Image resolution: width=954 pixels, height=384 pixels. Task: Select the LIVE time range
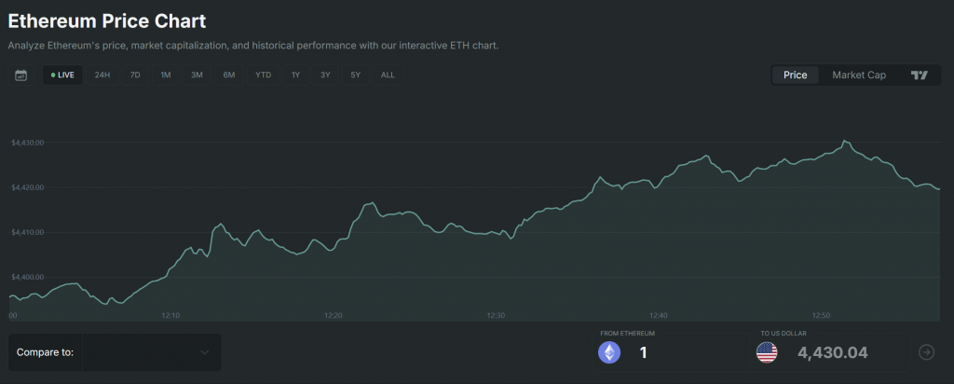point(62,75)
